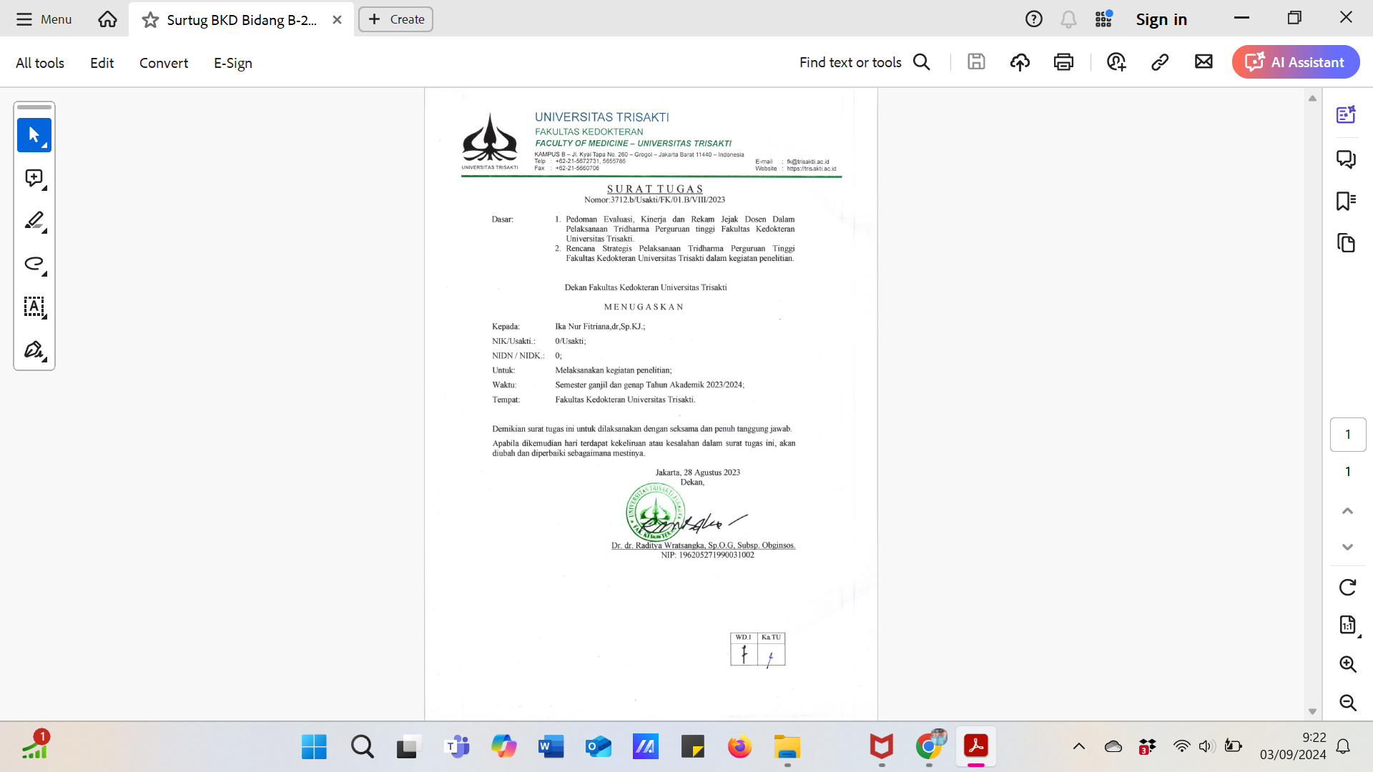This screenshot has height=772, width=1373.
Task: Open the Edit menu
Action: 102,63
